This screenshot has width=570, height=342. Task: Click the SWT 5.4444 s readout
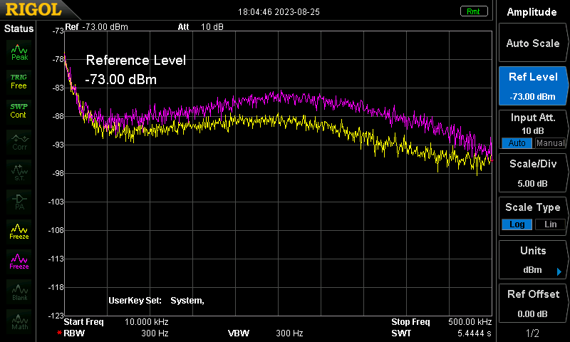point(441,333)
